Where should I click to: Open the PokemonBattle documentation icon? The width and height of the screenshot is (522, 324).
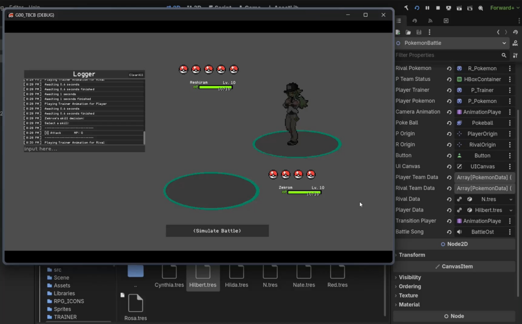515,43
